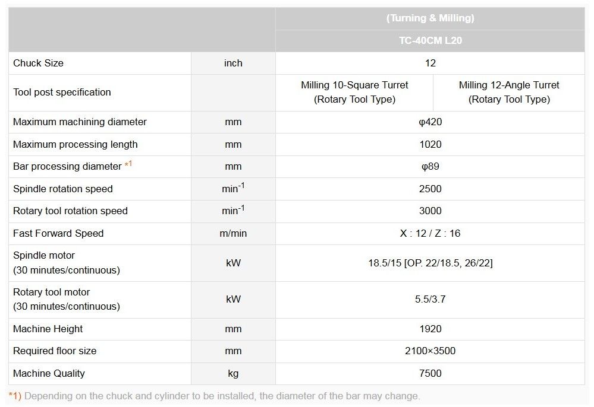Select the "inch" unit cell
Screen dimensions: 594x407
tap(233, 63)
